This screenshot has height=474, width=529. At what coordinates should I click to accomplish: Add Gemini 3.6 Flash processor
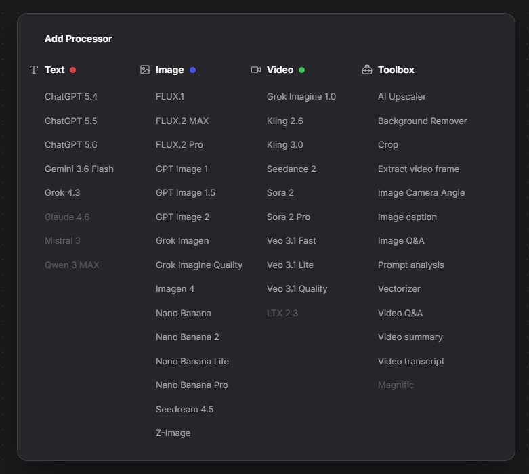click(79, 169)
